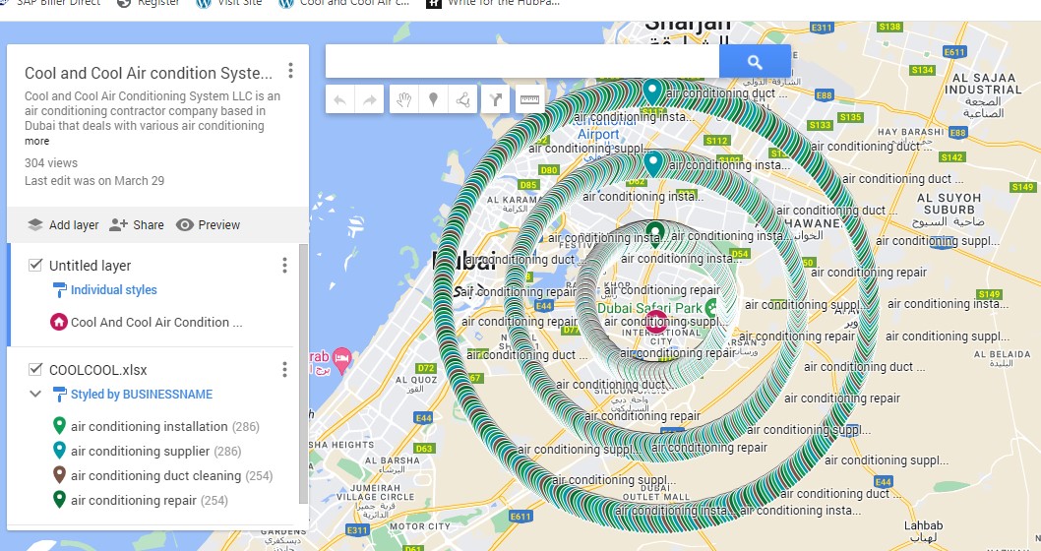
Task: Click the Add layer icon
Action: (35, 225)
